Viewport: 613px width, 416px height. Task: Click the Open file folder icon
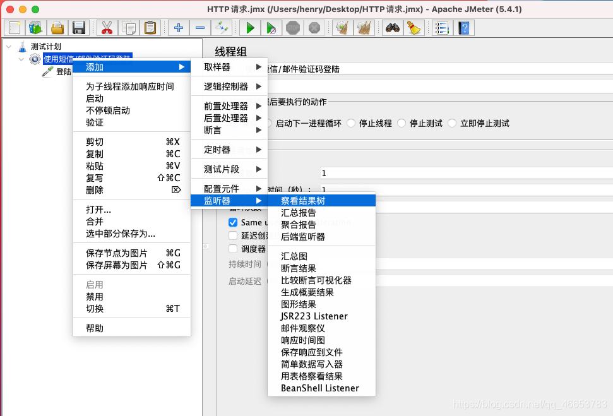point(57,28)
